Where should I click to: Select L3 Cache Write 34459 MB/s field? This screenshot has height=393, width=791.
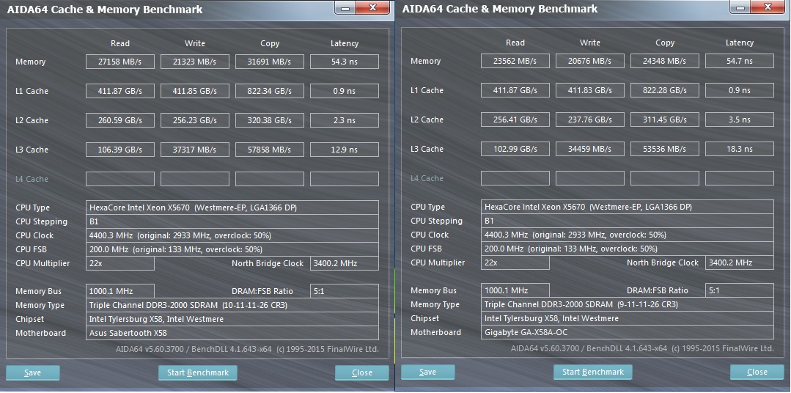click(x=589, y=148)
